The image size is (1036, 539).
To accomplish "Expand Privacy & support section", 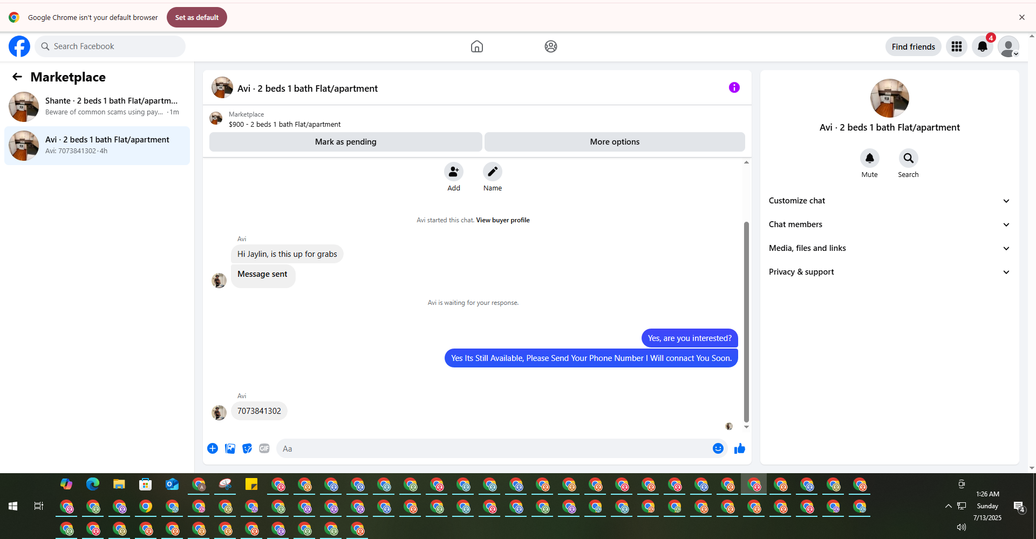I will pyautogui.click(x=890, y=272).
